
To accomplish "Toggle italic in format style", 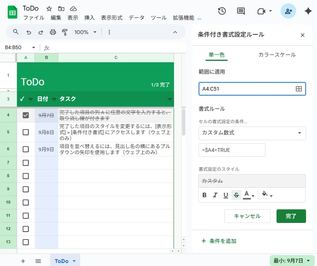I will 215,195.
